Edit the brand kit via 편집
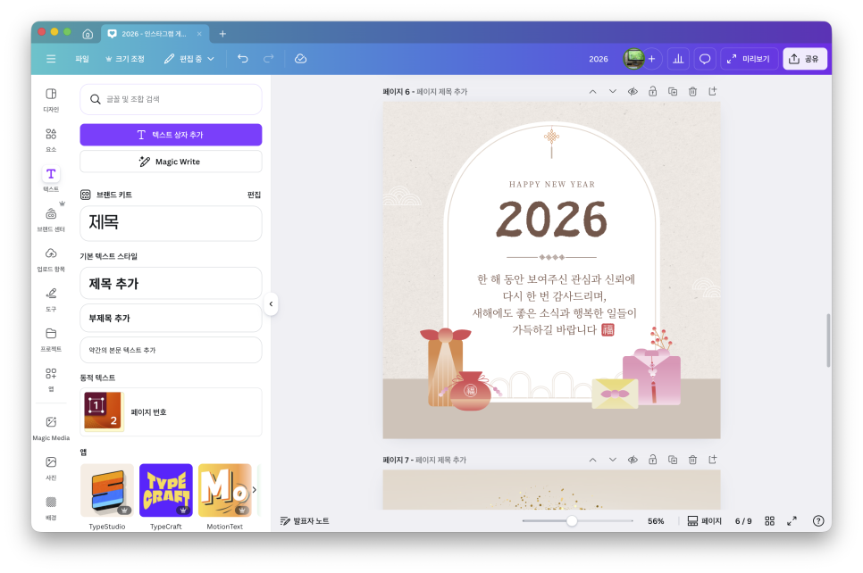Viewport: 863px width, 573px height. pyautogui.click(x=254, y=195)
